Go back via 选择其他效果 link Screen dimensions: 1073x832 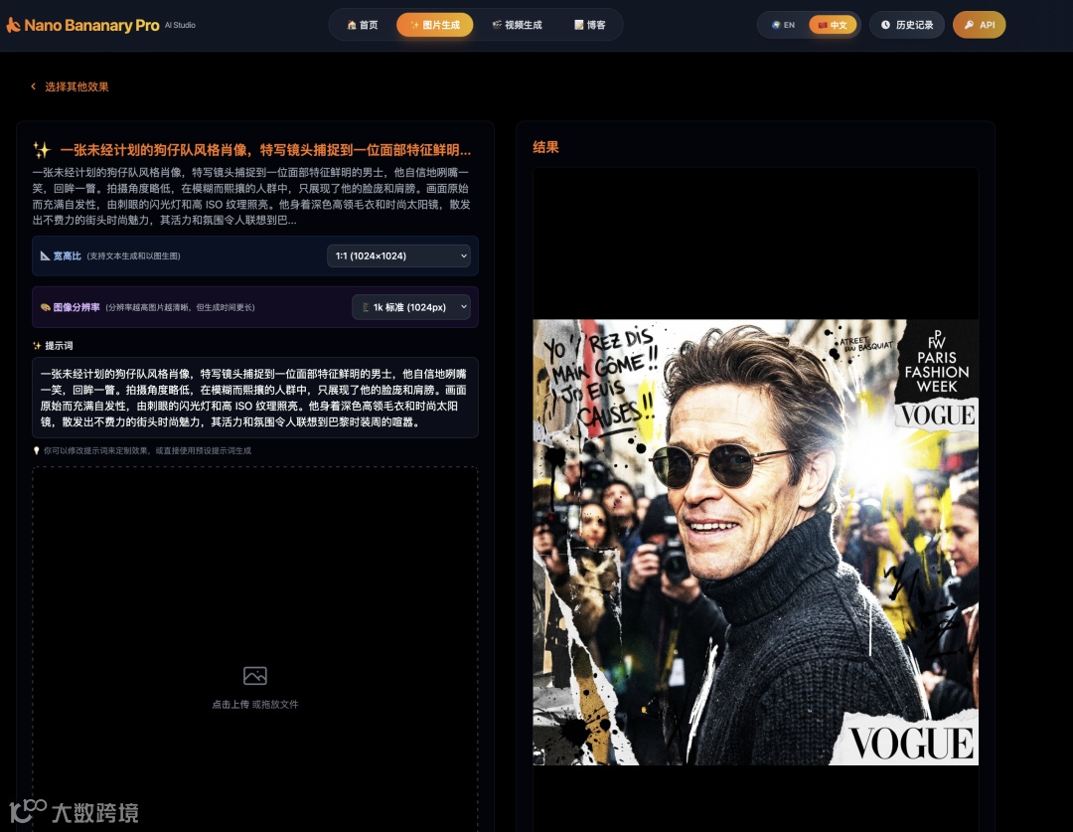(70, 86)
